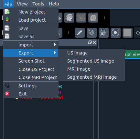
Task: Select the overlapping contours tool
Action: tap(92, 33)
